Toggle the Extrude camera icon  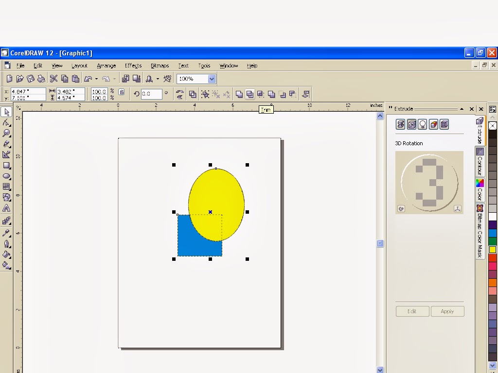click(x=401, y=124)
